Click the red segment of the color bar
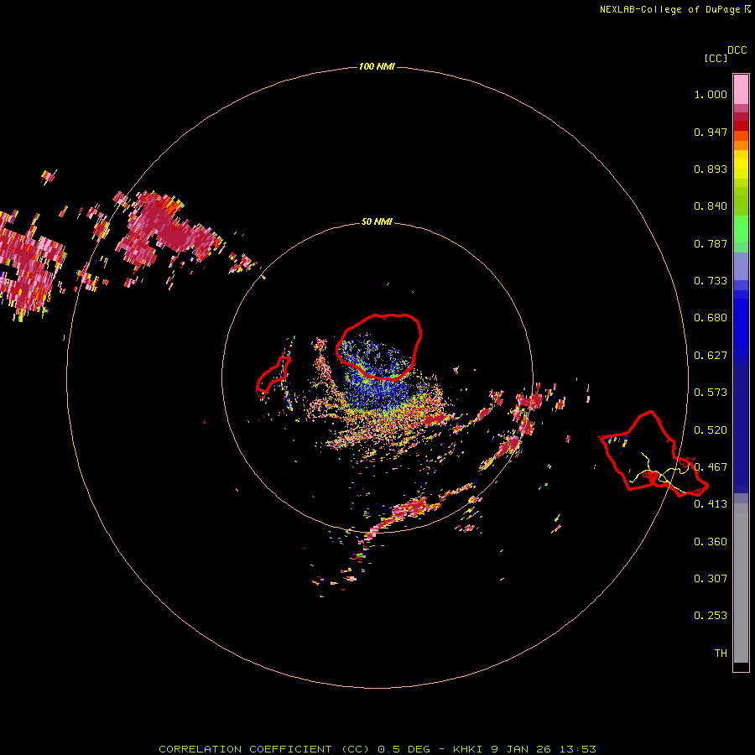The width and height of the screenshot is (755, 755). 741,125
